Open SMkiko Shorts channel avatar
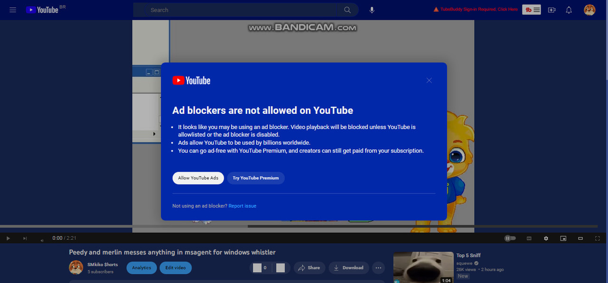 [x=76, y=268]
